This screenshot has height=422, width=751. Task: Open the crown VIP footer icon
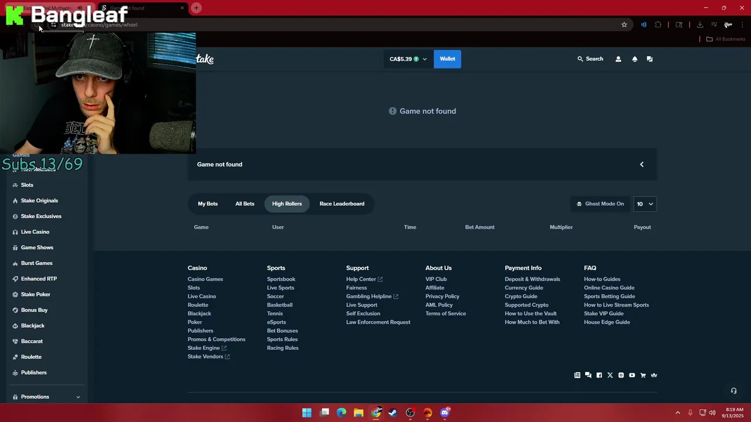(x=654, y=375)
